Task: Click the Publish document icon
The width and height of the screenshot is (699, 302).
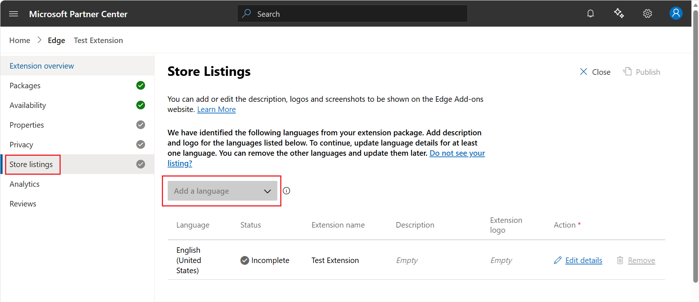Action: (627, 71)
